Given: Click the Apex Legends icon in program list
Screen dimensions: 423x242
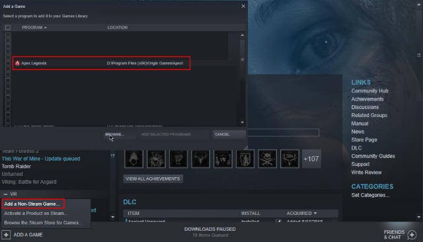Looking at the screenshot, I should [18, 63].
